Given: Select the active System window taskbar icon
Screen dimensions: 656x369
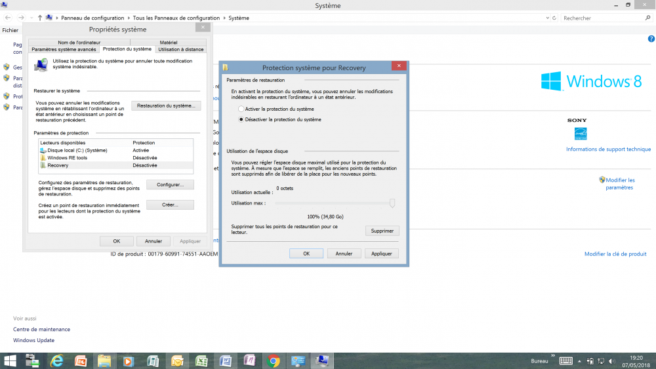Looking at the screenshot, I should 322,360.
